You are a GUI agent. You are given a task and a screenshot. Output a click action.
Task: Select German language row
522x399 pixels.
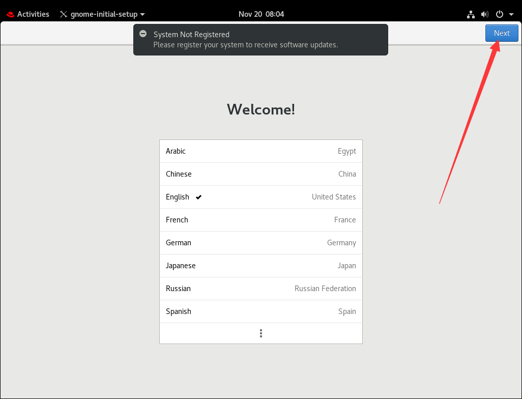tap(260, 243)
